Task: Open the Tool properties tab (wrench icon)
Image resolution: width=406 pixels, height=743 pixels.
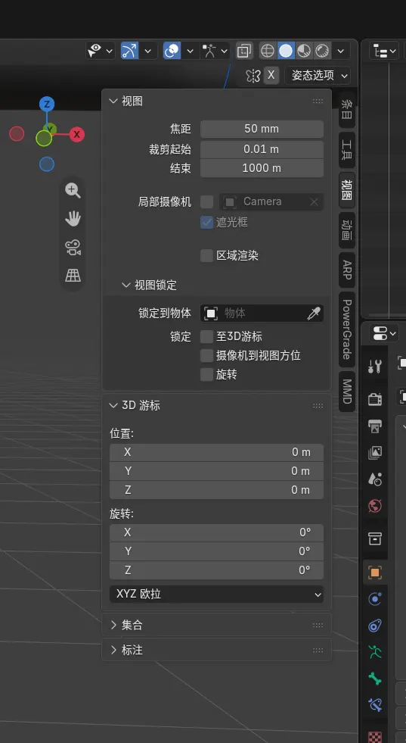Action: point(375,367)
